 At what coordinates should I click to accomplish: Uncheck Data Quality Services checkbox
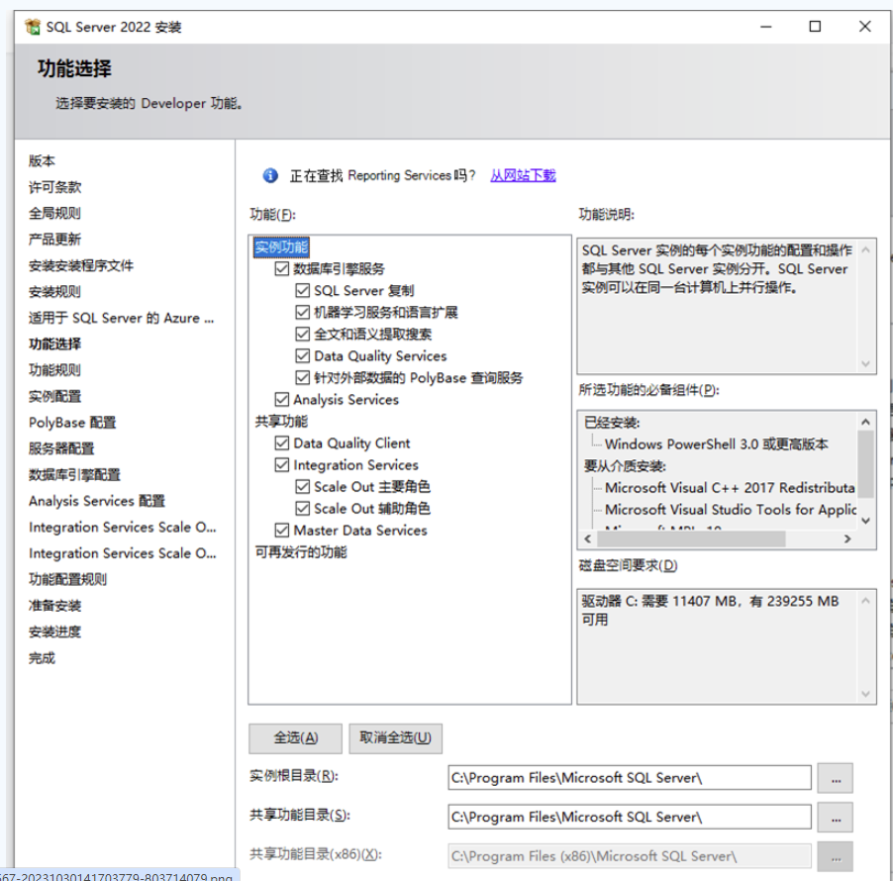point(302,356)
